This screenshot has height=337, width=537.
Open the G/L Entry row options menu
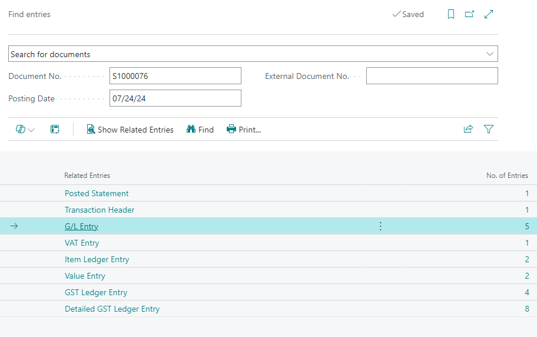(x=380, y=226)
